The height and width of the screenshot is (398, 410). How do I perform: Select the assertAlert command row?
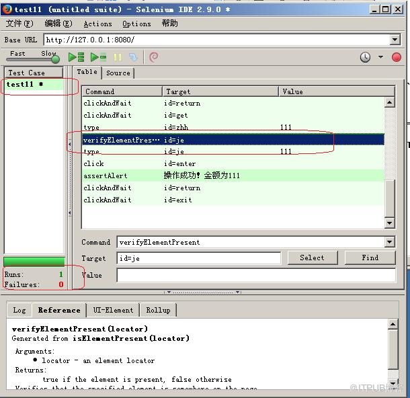(233, 175)
